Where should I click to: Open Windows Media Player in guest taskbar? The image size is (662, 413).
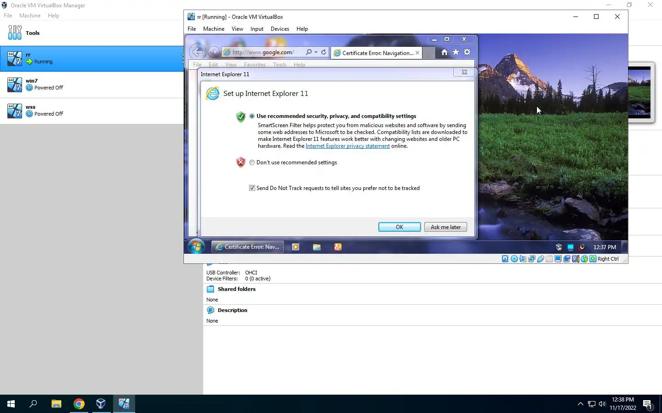tap(296, 247)
